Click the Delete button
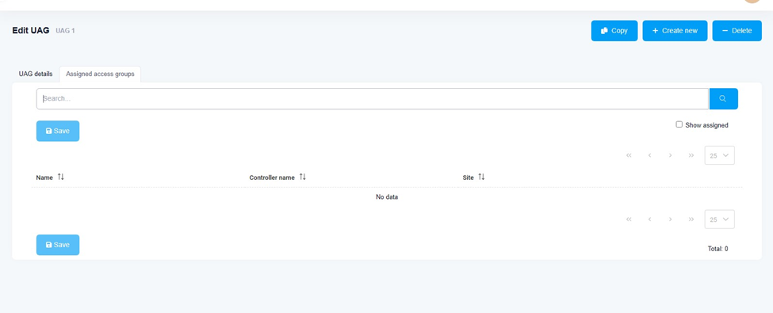 [x=737, y=31]
